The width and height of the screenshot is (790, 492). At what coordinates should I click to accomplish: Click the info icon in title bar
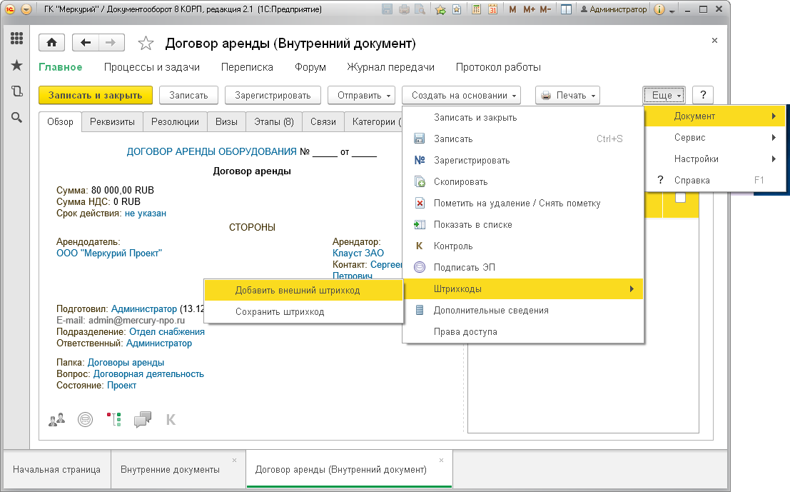(659, 9)
